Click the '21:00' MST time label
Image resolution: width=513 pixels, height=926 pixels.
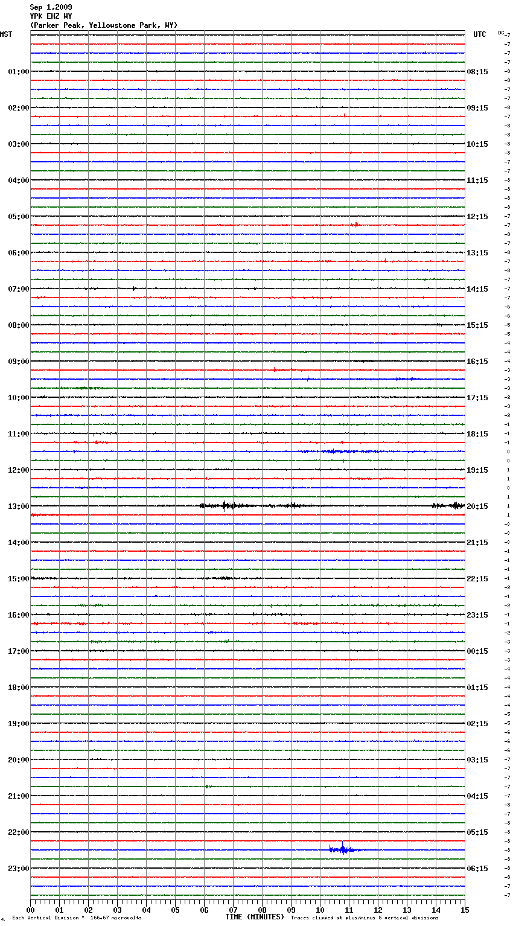[19, 796]
